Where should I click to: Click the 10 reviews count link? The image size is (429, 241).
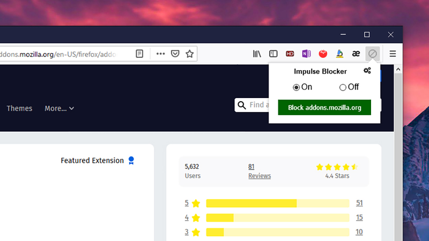(359, 232)
